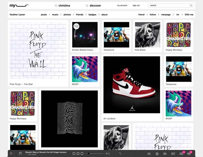Click the pink record dot in player bar
Viewport: 203px width, 157px height.
[x=11, y=154]
